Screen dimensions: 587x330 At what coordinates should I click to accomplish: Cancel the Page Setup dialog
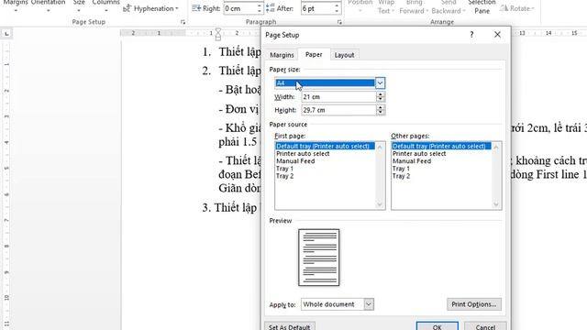click(485, 326)
